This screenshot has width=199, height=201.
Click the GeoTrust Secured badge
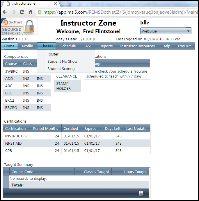coord(19,27)
